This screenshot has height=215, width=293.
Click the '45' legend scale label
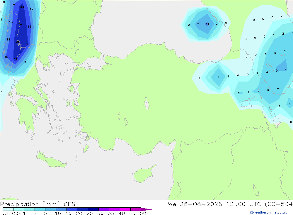pyautogui.click(x=132, y=213)
